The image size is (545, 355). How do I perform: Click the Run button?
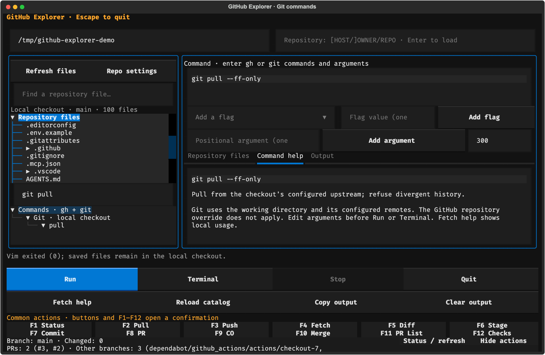(x=72, y=279)
